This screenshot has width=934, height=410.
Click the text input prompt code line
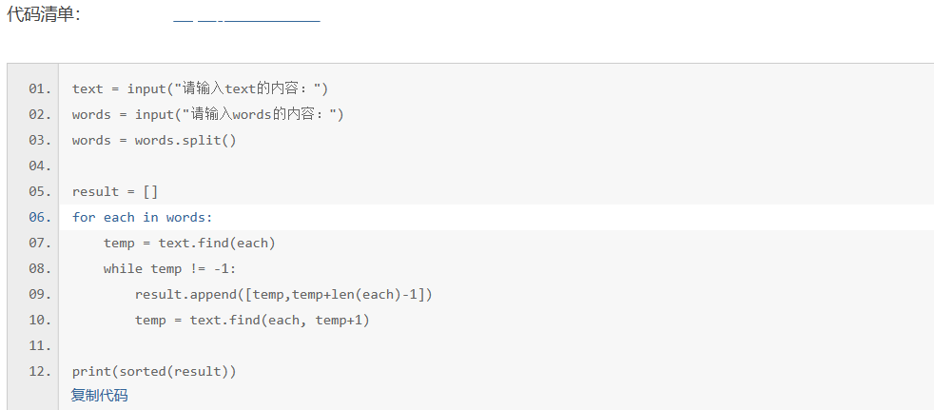pyautogui.click(x=200, y=89)
